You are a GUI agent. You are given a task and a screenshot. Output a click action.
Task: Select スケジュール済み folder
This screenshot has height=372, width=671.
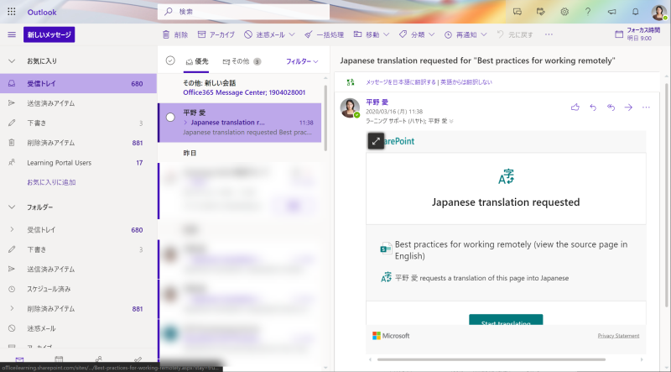click(x=78, y=289)
